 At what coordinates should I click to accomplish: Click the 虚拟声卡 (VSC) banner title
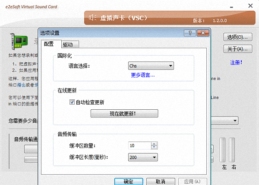tap(124, 18)
